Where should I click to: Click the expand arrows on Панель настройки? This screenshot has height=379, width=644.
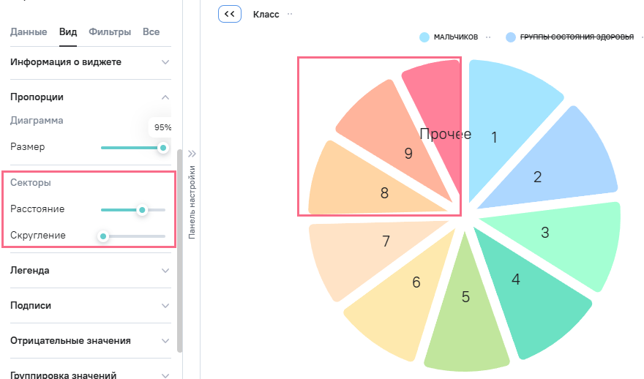coord(192,154)
